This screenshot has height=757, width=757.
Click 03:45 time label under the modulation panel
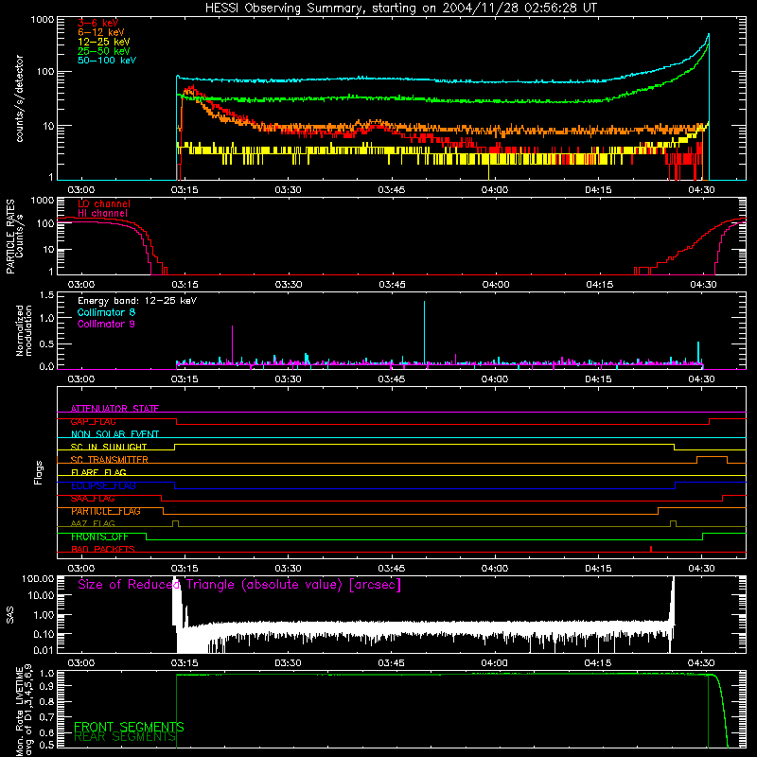coord(392,379)
